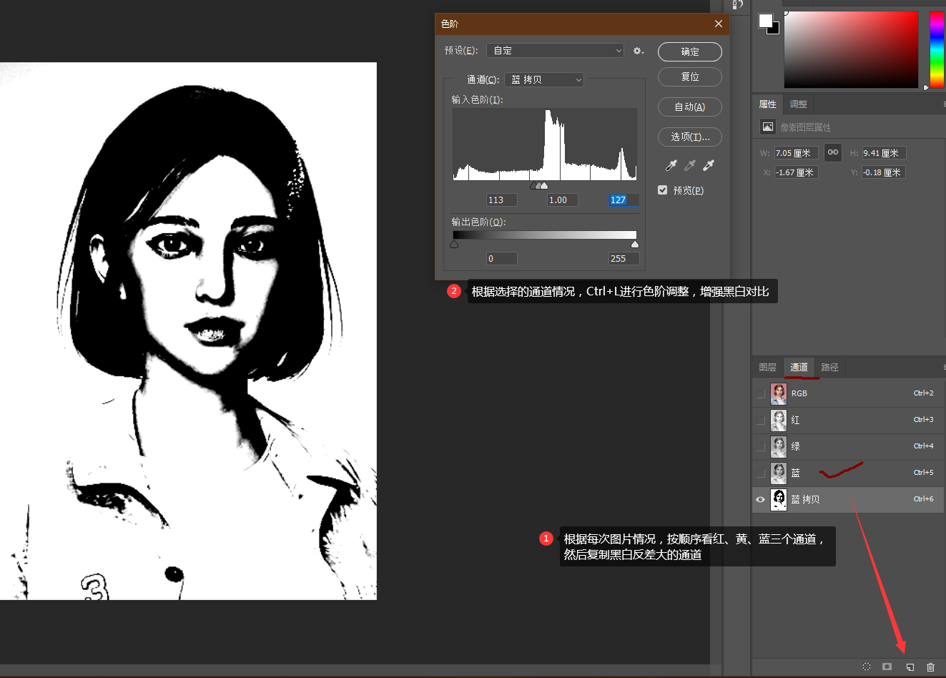Image resolution: width=946 pixels, height=678 pixels.
Task: Switch to the 图层 layers tab
Action: coord(767,367)
